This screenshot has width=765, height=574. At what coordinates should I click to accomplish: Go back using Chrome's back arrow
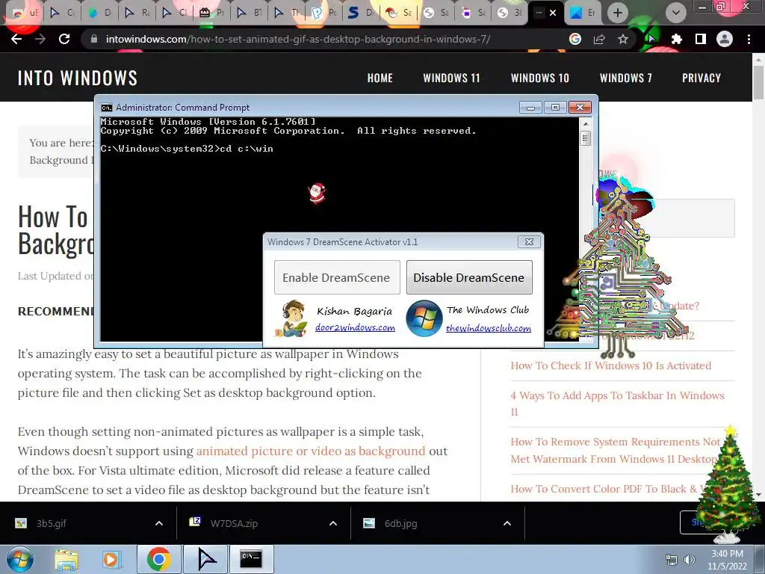click(16, 39)
